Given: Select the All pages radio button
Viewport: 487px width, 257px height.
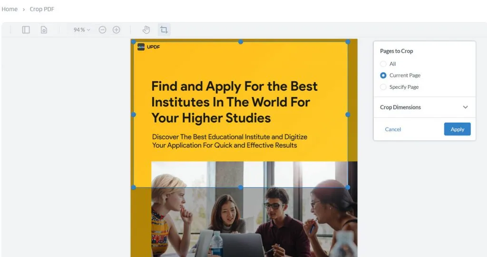Looking at the screenshot, I should (x=383, y=64).
